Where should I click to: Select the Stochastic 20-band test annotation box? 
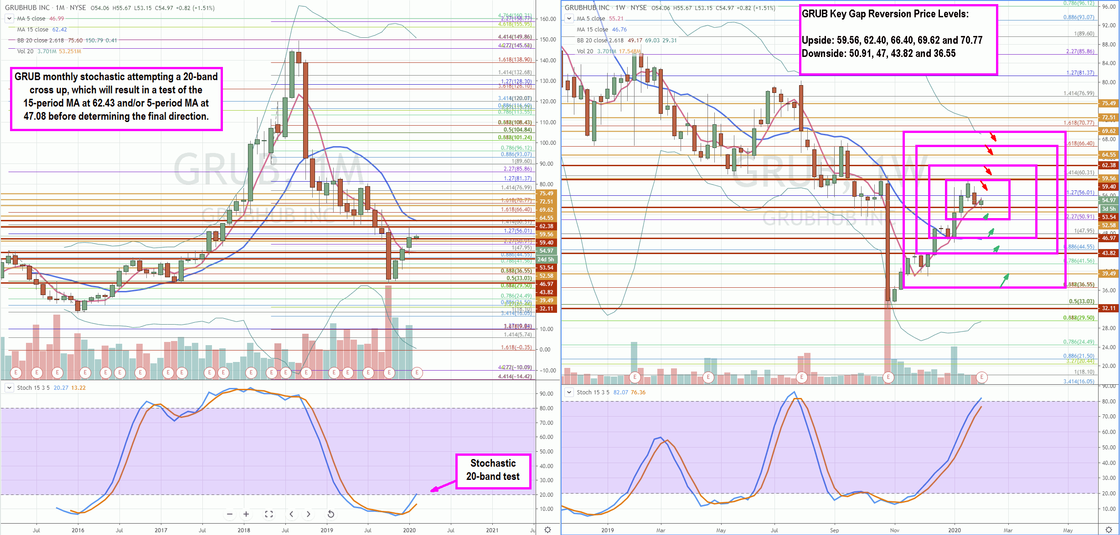tap(493, 471)
